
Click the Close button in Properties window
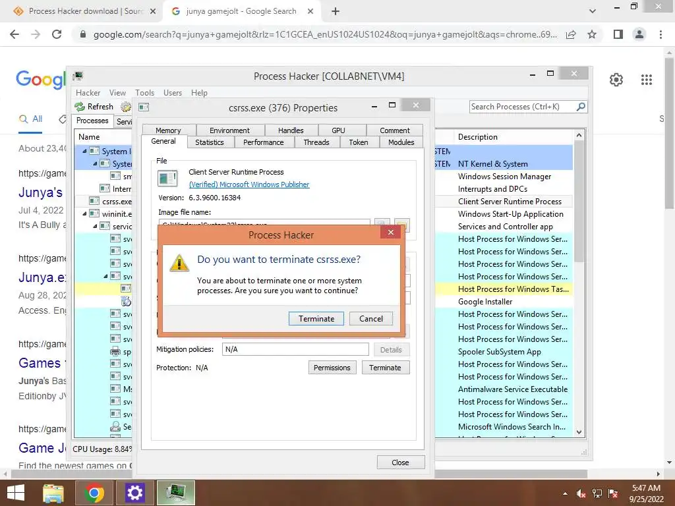tap(400, 462)
